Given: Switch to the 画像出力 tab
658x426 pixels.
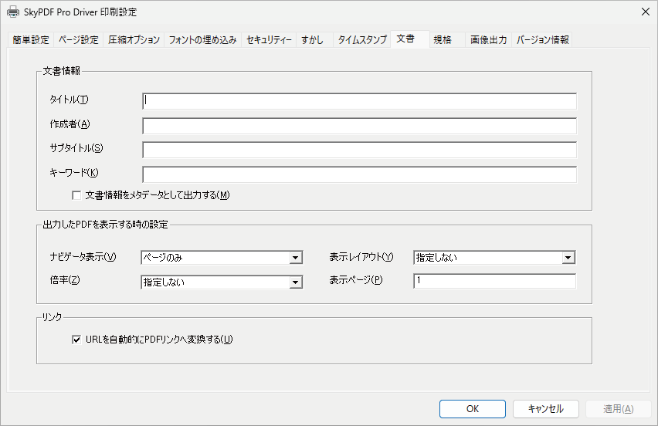Looking at the screenshot, I should (488, 40).
